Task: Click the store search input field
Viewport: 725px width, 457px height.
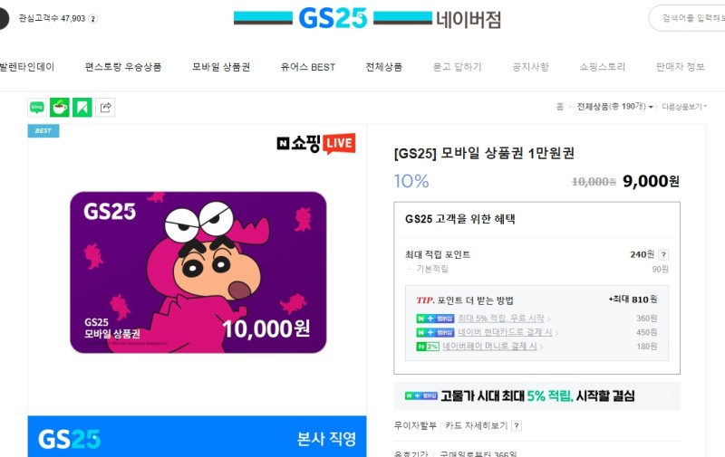Action: (688, 18)
